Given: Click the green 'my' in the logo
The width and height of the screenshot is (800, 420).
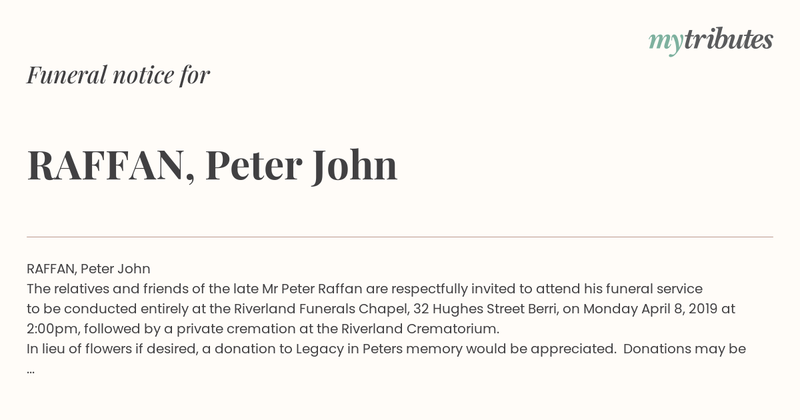Looking at the screenshot, I should click(x=665, y=42).
